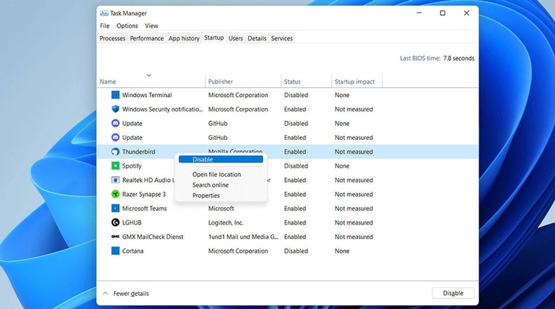Click Disabled status in the Spotify row
555x309 pixels.
pyautogui.click(x=296, y=166)
